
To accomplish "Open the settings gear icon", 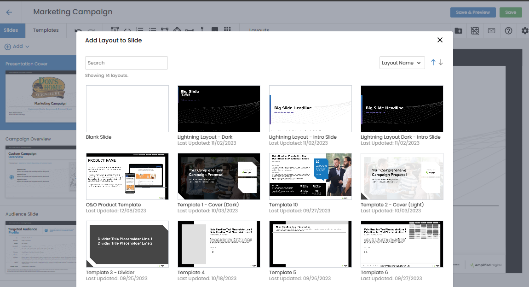I will (x=525, y=30).
